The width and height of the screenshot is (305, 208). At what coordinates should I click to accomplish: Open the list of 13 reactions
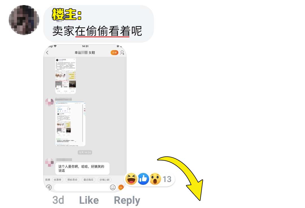tap(167, 179)
